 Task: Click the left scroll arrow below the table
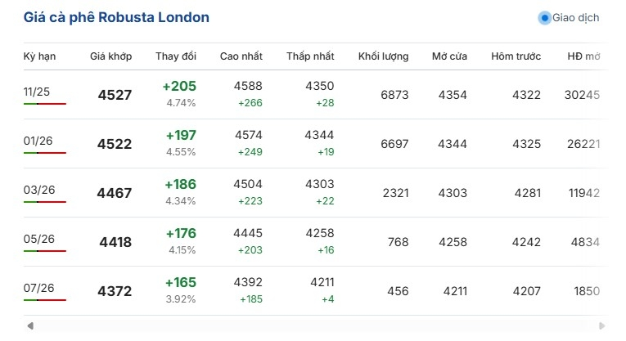pos(30,326)
